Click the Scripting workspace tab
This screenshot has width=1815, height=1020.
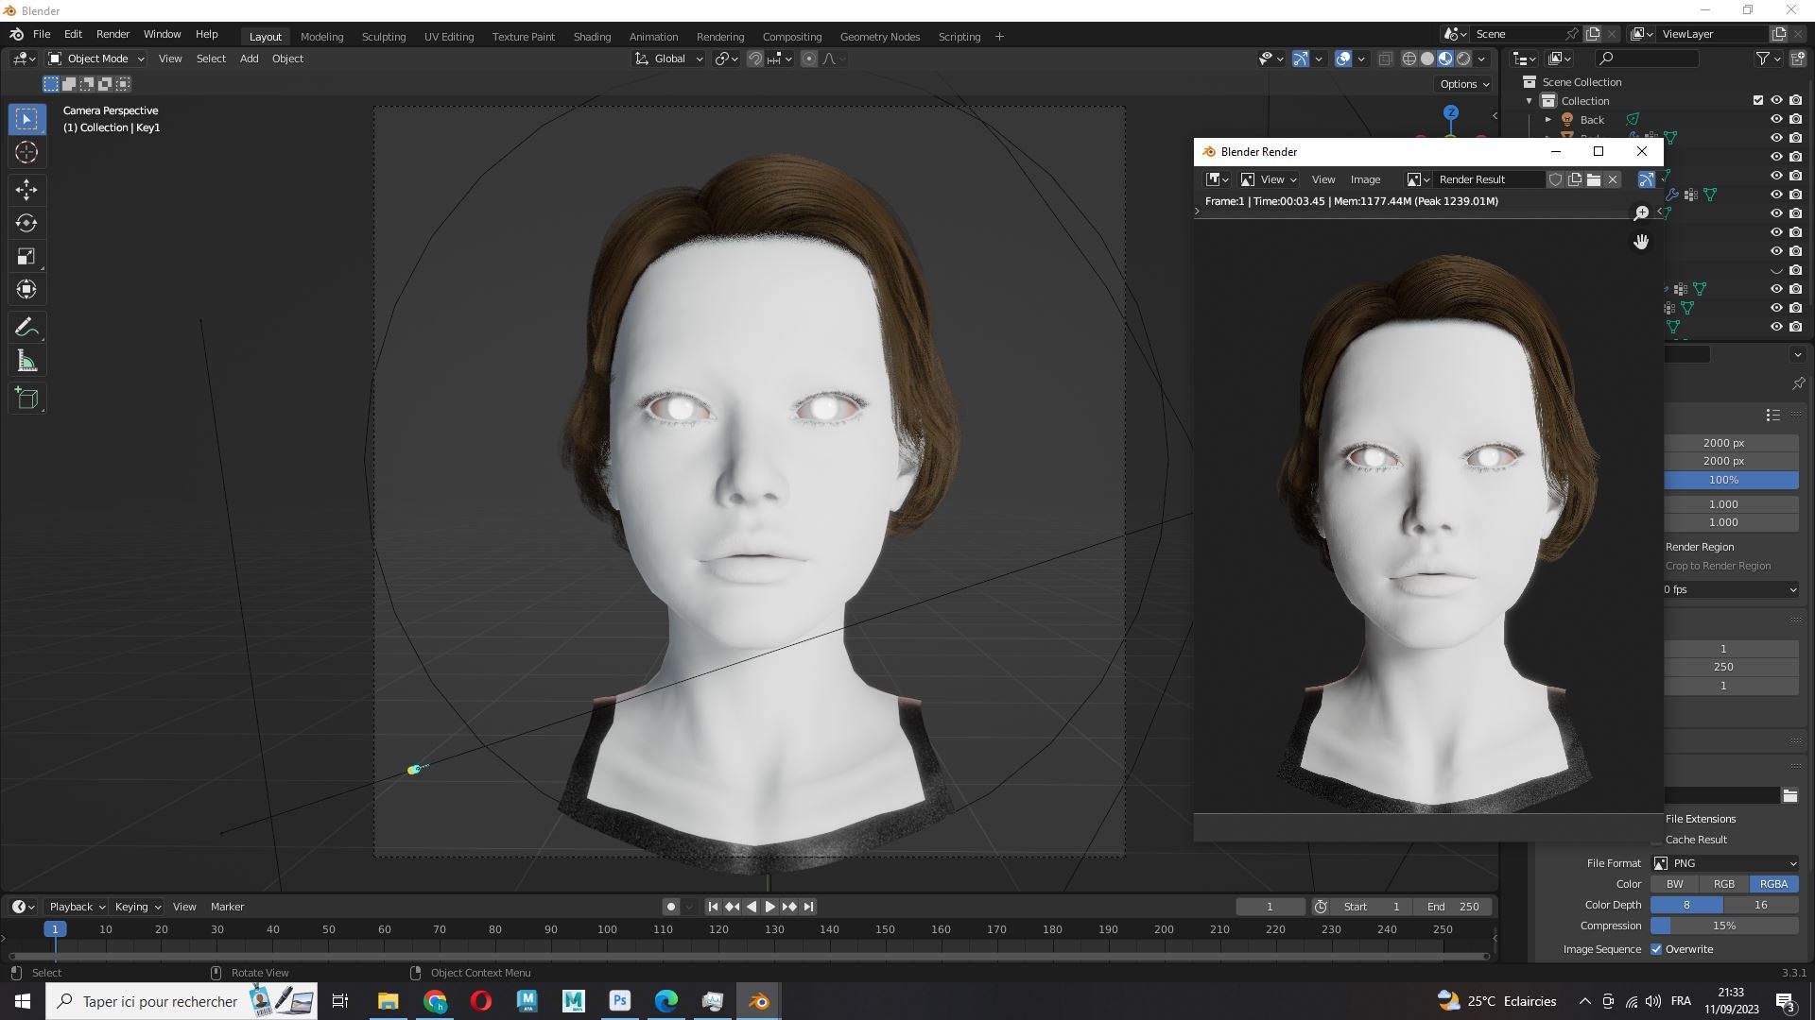pyautogui.click(x=959, y=36)
